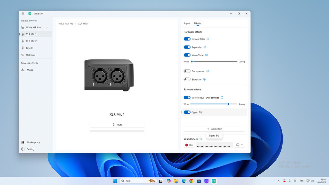Click the taskbar search box
The width and height of the screenshot is (329, 185).
(138, 181)
